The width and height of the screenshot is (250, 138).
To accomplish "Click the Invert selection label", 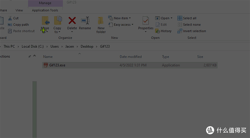I will coord(194,31).
